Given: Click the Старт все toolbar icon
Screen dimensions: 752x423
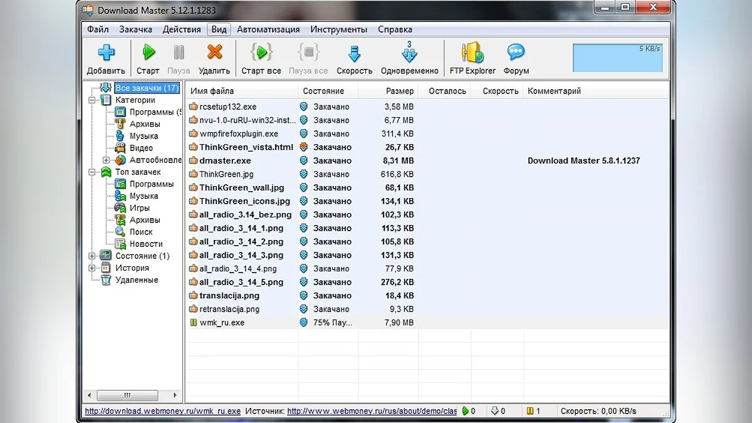Looking at the screenshot, I should coord(261,53).
